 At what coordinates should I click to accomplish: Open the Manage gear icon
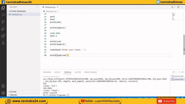point(3,93)
